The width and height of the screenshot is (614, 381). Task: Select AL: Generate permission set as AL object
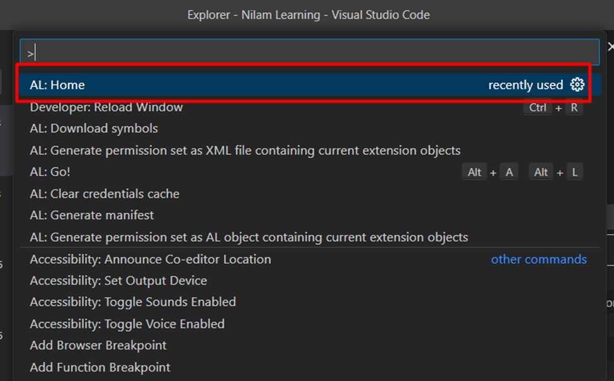pyautogui.click(x=310, y=237)
